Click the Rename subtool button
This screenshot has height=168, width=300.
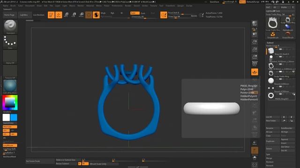pos(273,128)
